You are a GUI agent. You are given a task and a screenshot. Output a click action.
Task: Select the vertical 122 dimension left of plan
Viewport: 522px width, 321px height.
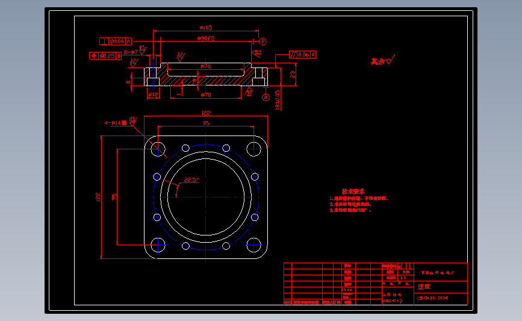tap(98, 197)
